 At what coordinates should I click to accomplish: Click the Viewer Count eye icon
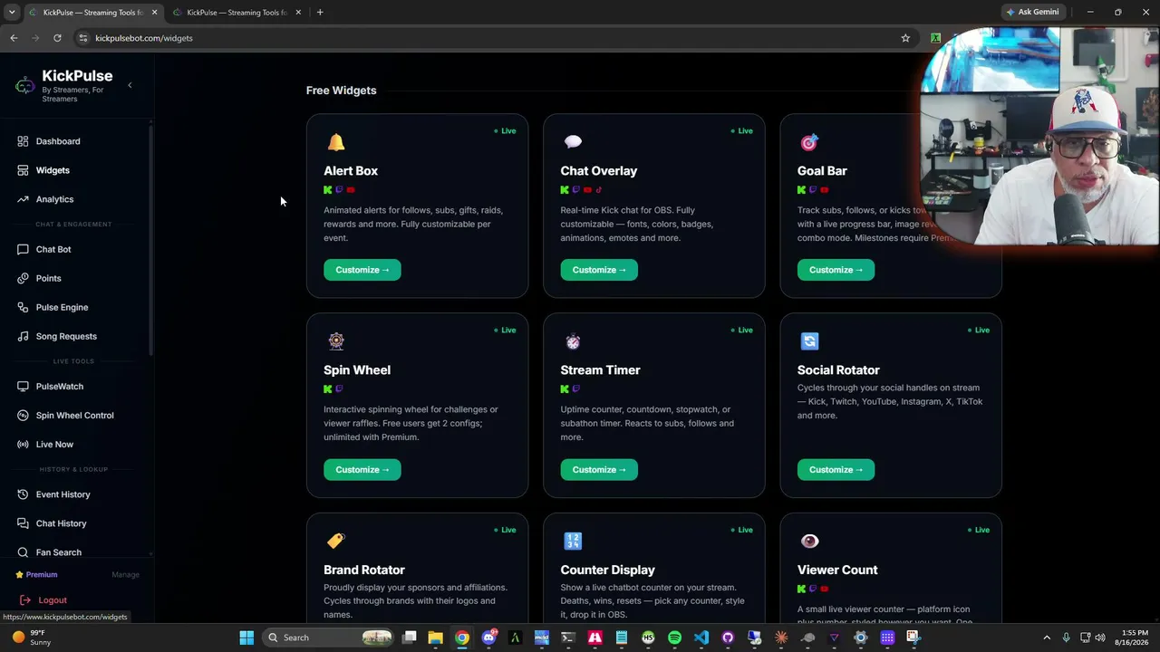pos(809,541)
